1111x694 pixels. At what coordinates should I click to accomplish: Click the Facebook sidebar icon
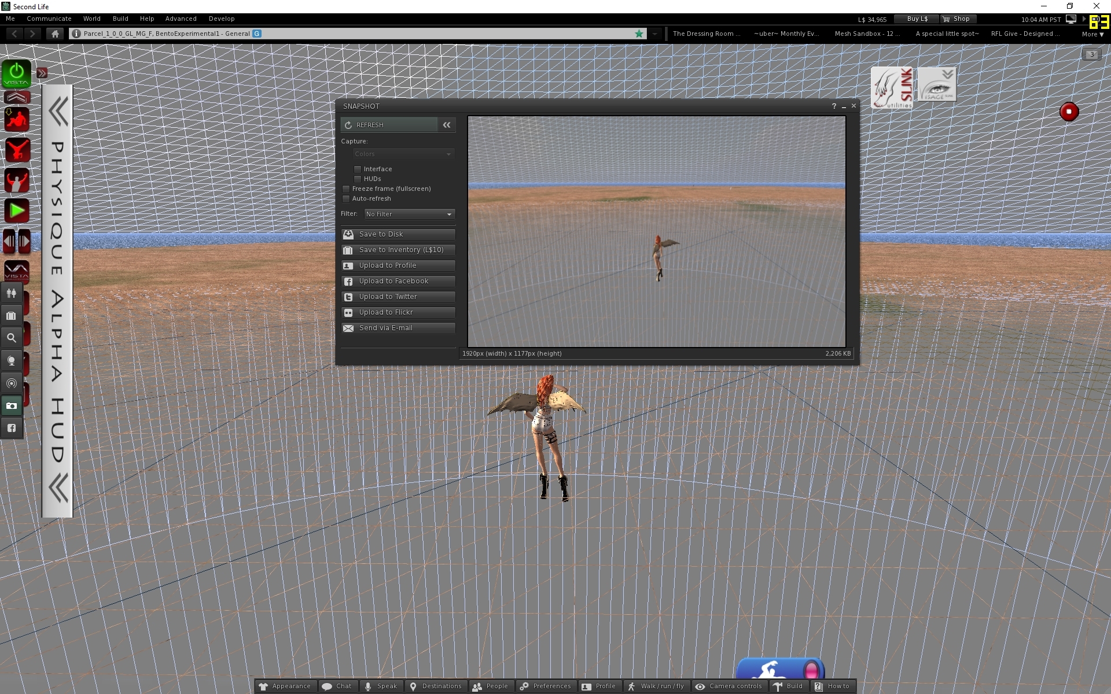pos(12,429)
